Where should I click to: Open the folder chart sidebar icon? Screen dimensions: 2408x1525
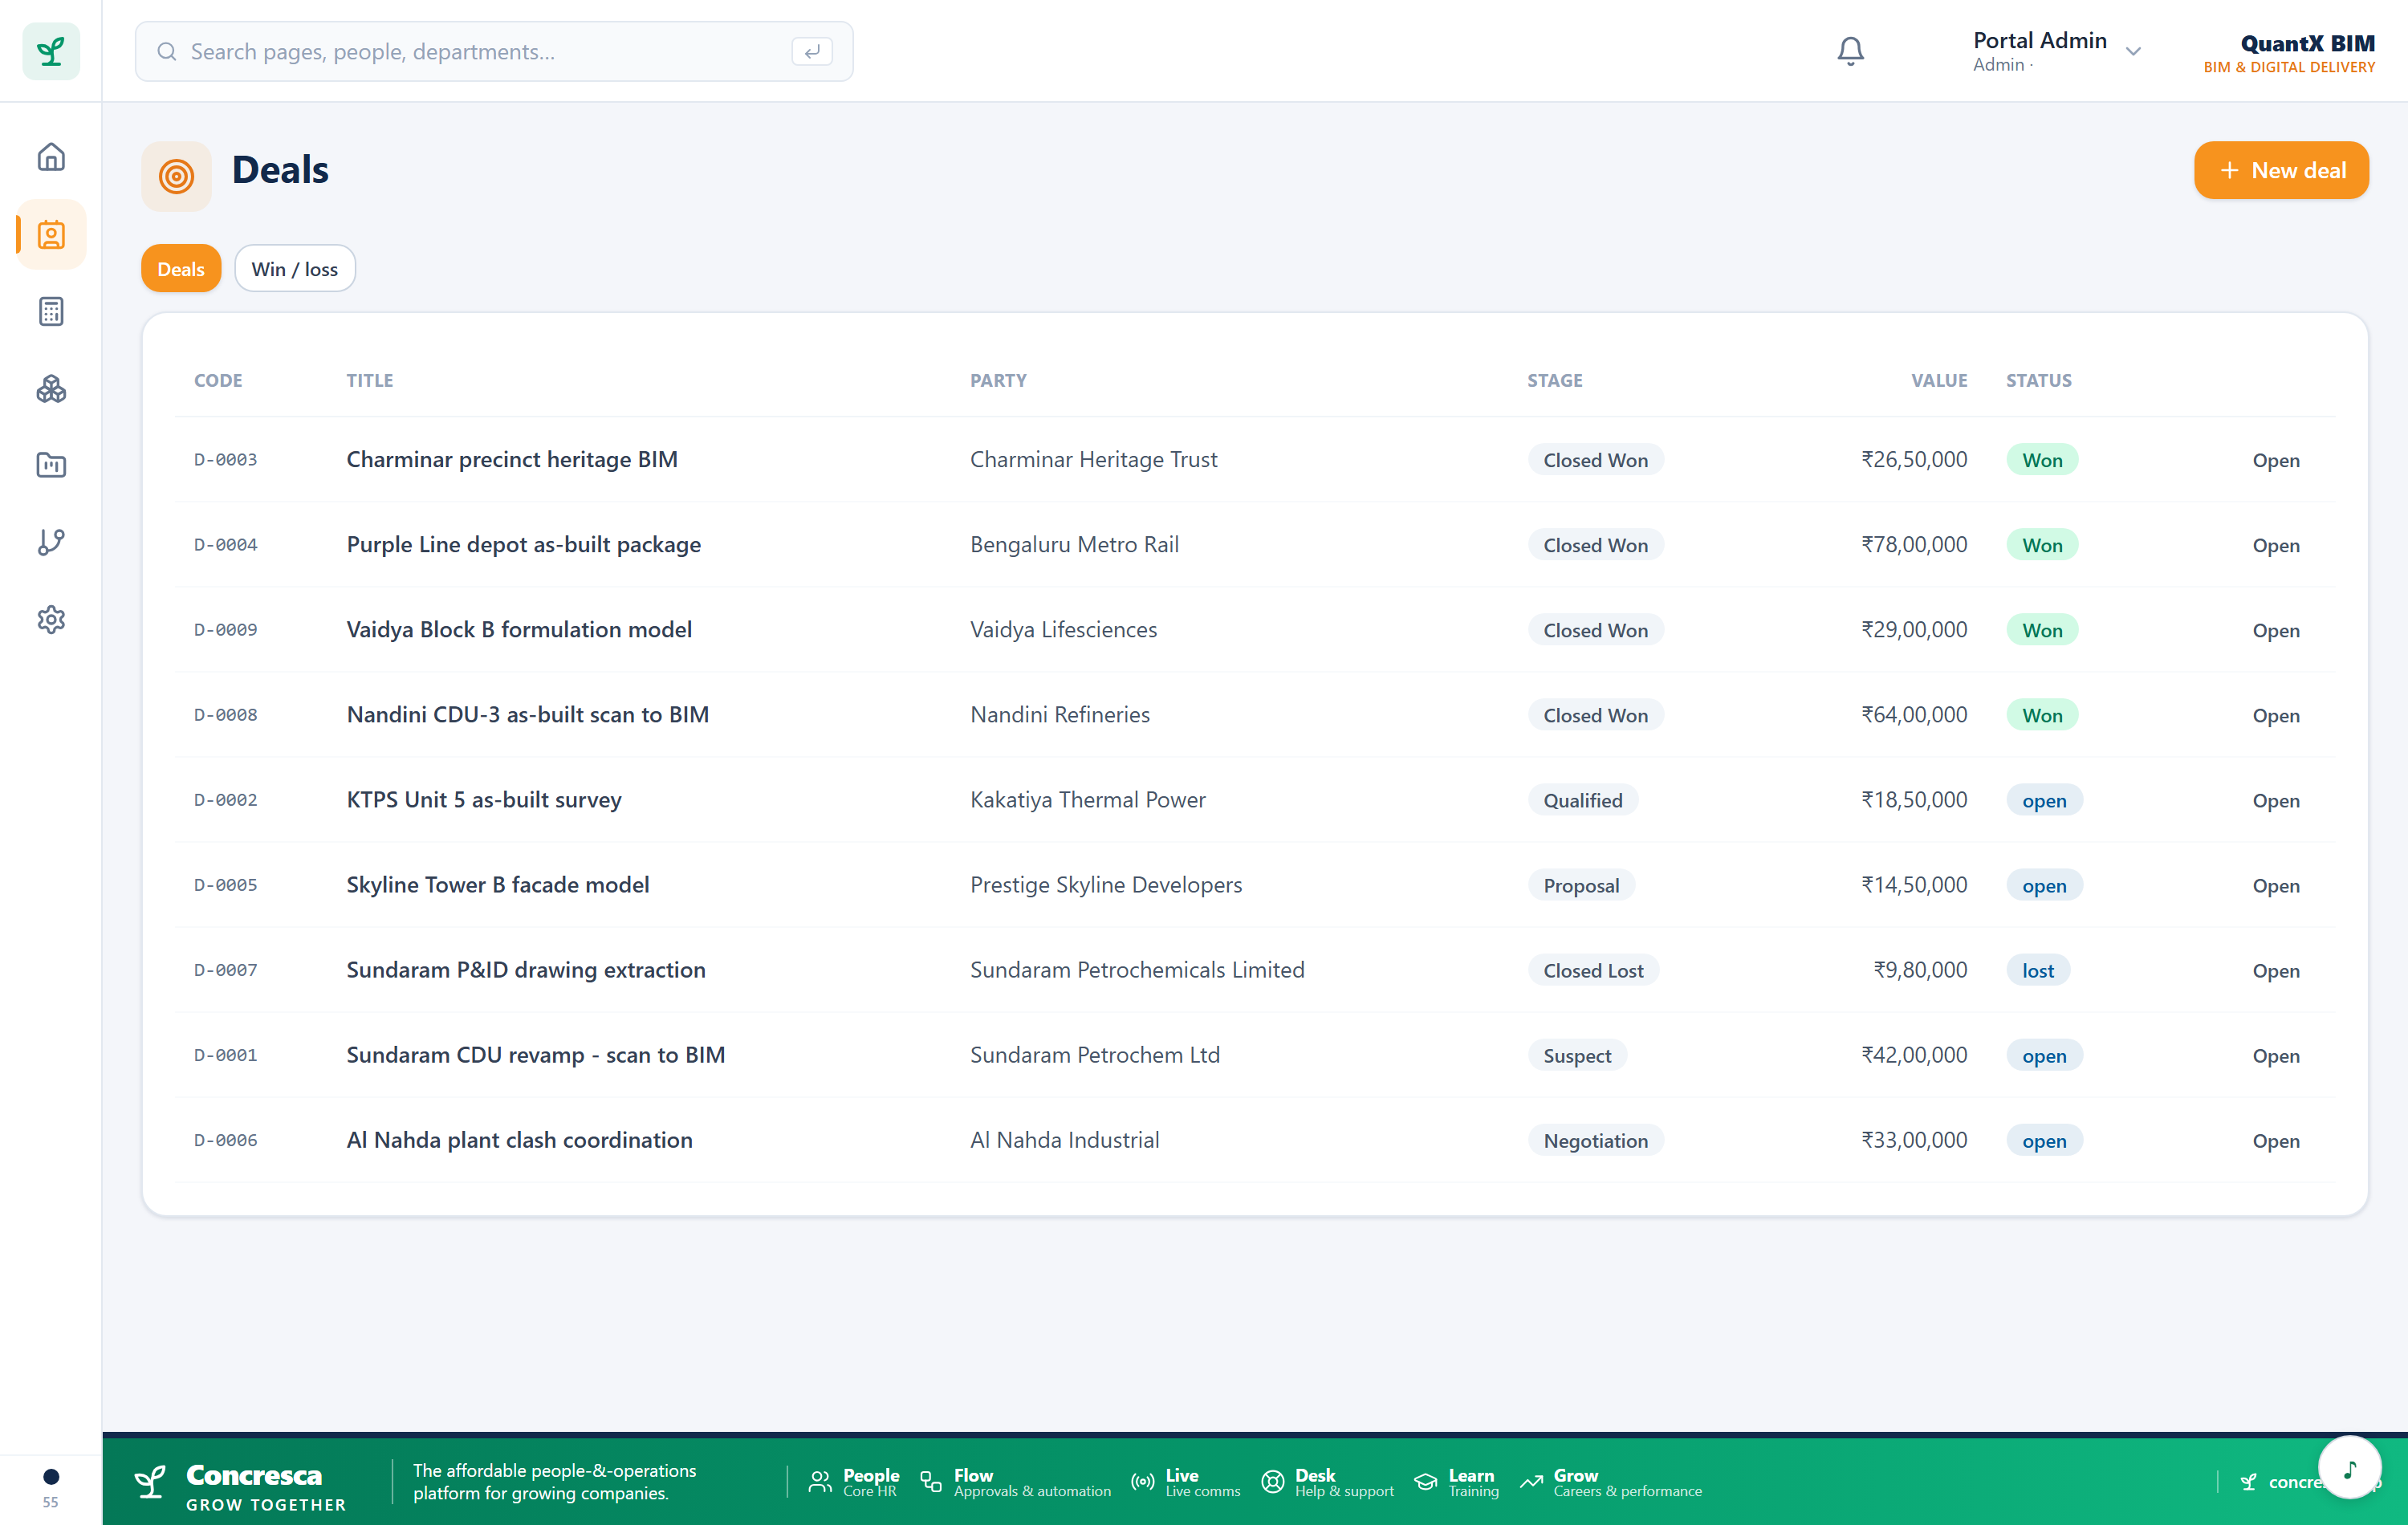[51, 465]
